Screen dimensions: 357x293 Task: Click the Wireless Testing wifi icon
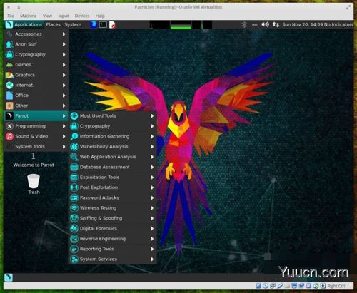tap(74, 208)
